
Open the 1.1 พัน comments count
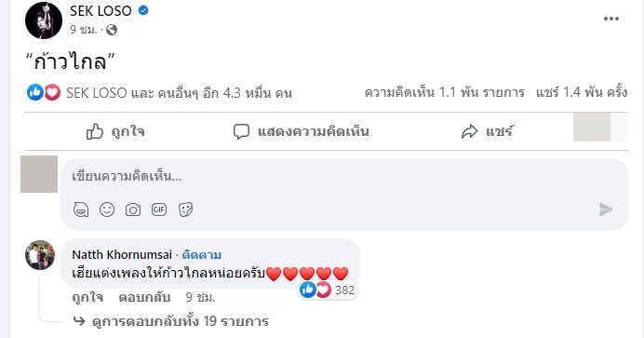(445, 93)
